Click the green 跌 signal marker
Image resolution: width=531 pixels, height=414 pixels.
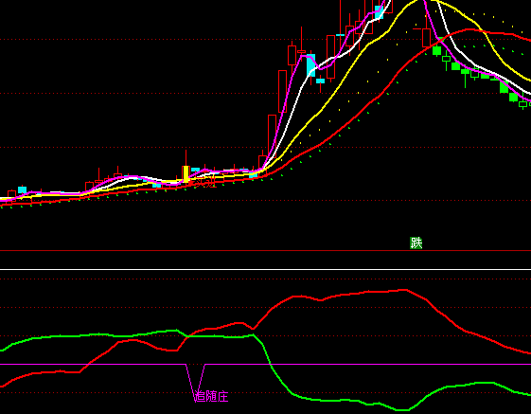tap(416, 243)
